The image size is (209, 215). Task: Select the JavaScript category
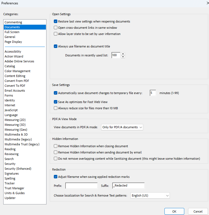click(25, 110)
